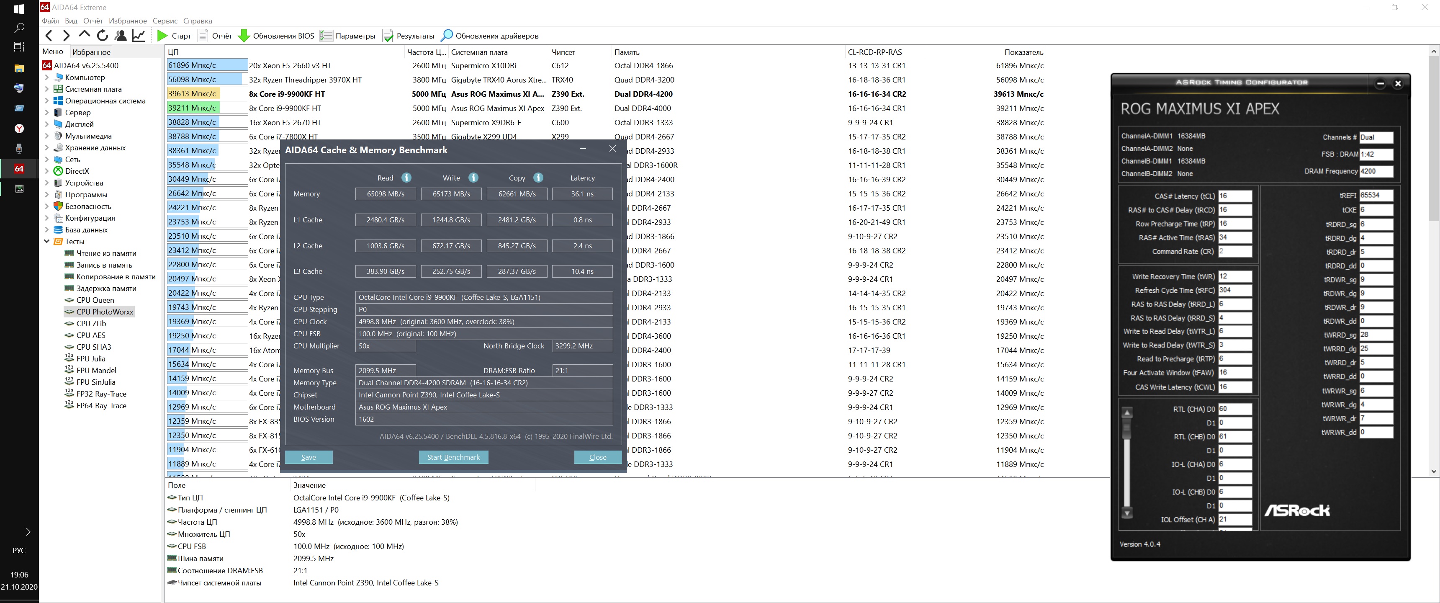Screen dimensions: 1440x603
Task: Click the Start Benchmark button
Action: [x=453, y=457]
